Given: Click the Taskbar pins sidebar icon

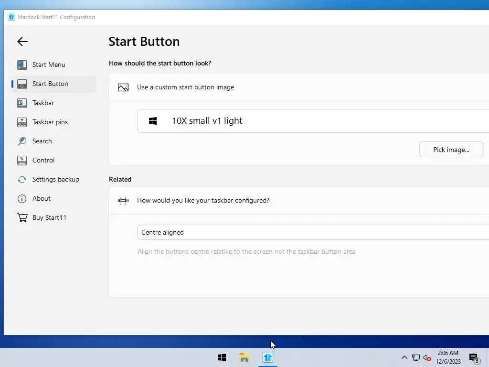Looking at the screenshot, I should 22,122.
